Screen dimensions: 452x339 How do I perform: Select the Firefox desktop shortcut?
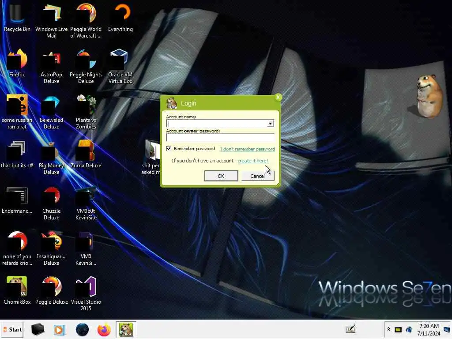[x=17, y=63]
